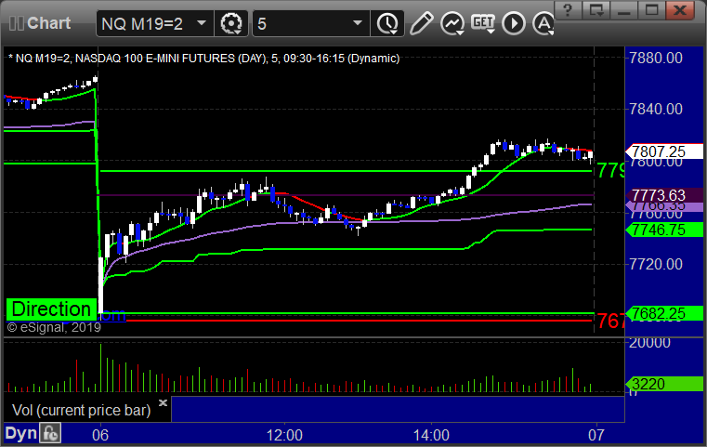Select the 7682.25 green price marker
The image size is (707, 447).
click(664, 313)
